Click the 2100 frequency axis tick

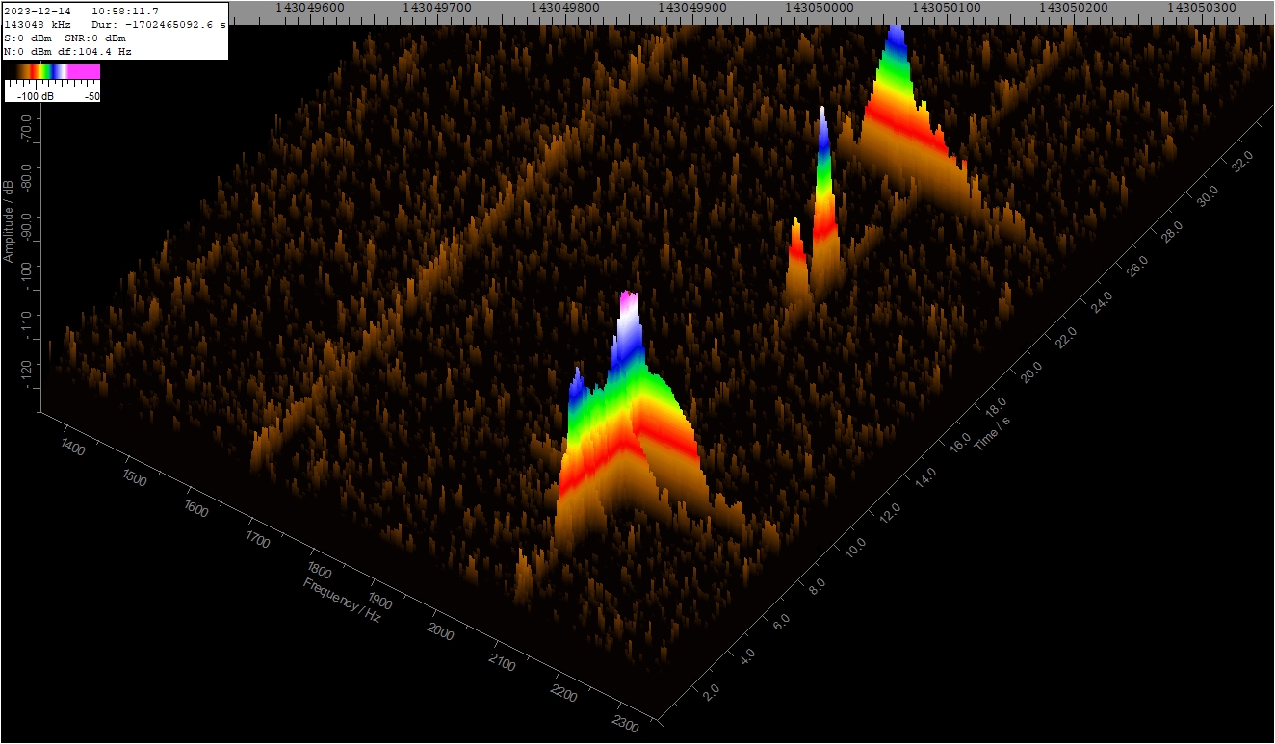[x=502, y=664]
